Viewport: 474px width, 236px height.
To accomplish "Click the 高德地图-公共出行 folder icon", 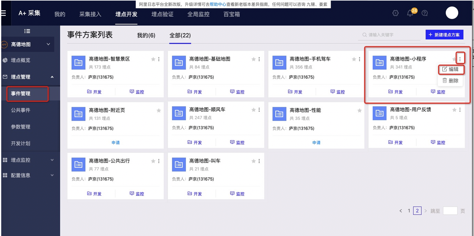I will click(x=78, y=165).
